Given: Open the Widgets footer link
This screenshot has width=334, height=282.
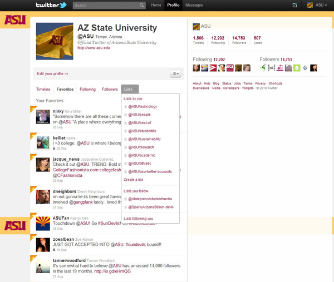Looking at the screenshot, I should [x=248, y=88].
